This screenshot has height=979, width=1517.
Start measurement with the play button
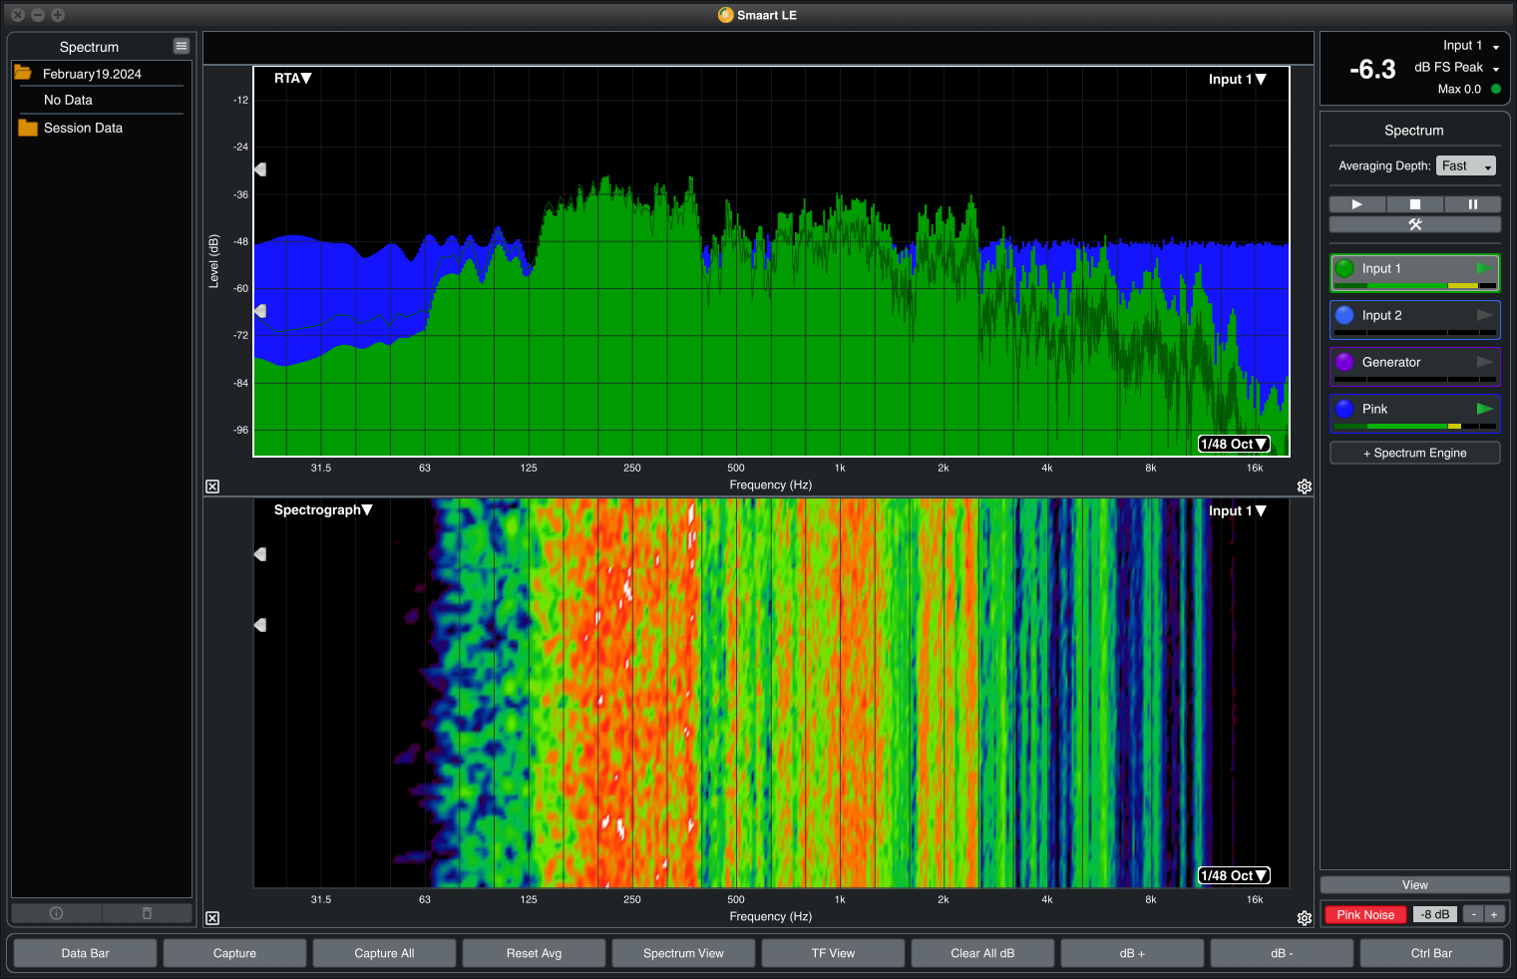coord(1356,204)
